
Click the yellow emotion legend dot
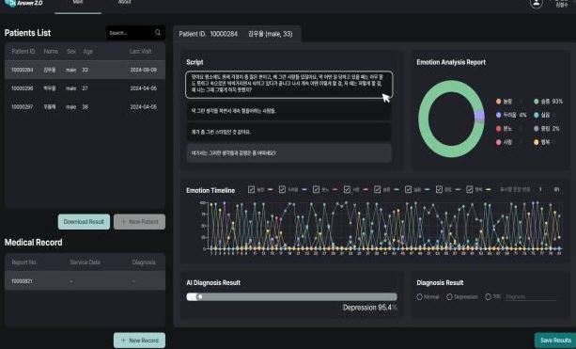coord(537,142)
